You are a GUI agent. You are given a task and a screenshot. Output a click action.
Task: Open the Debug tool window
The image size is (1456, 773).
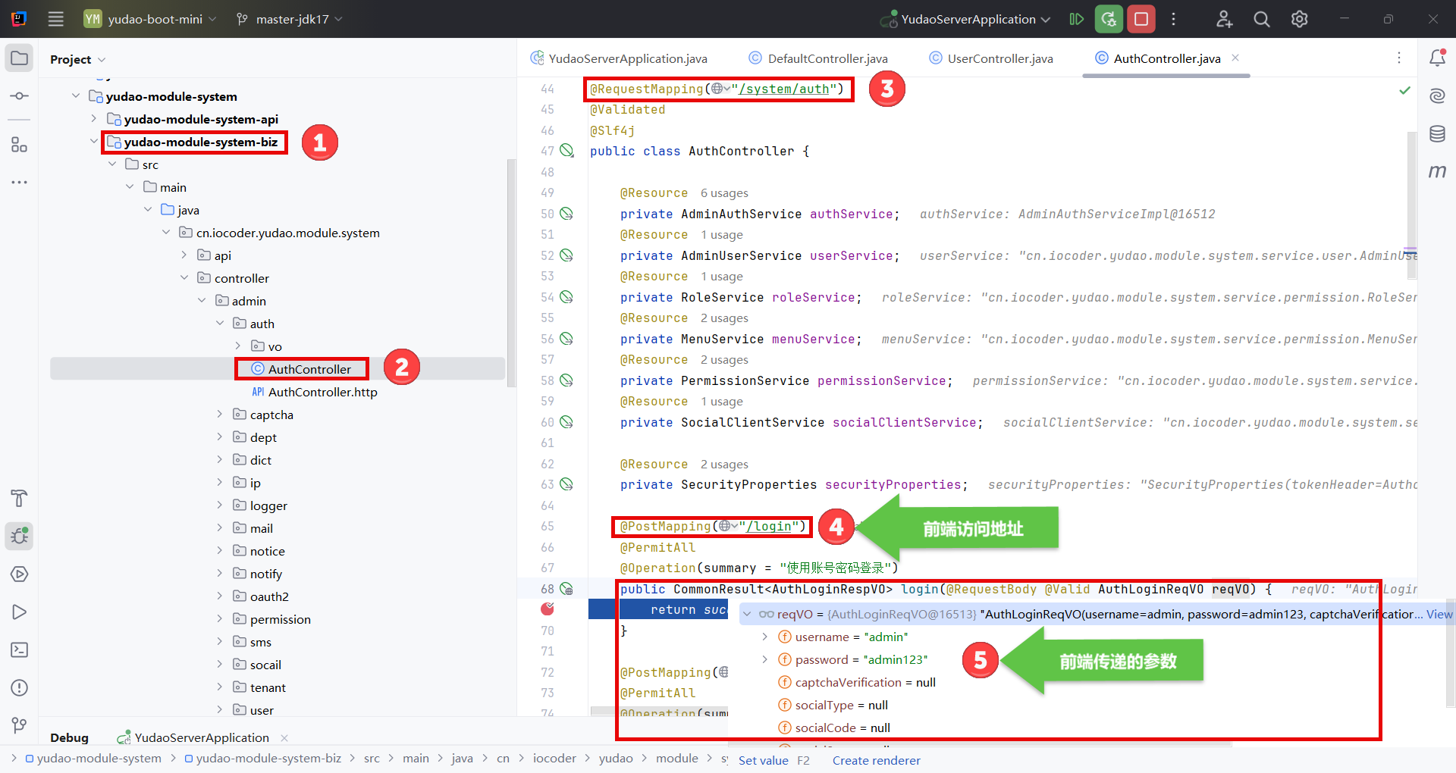tap(19, 536)
